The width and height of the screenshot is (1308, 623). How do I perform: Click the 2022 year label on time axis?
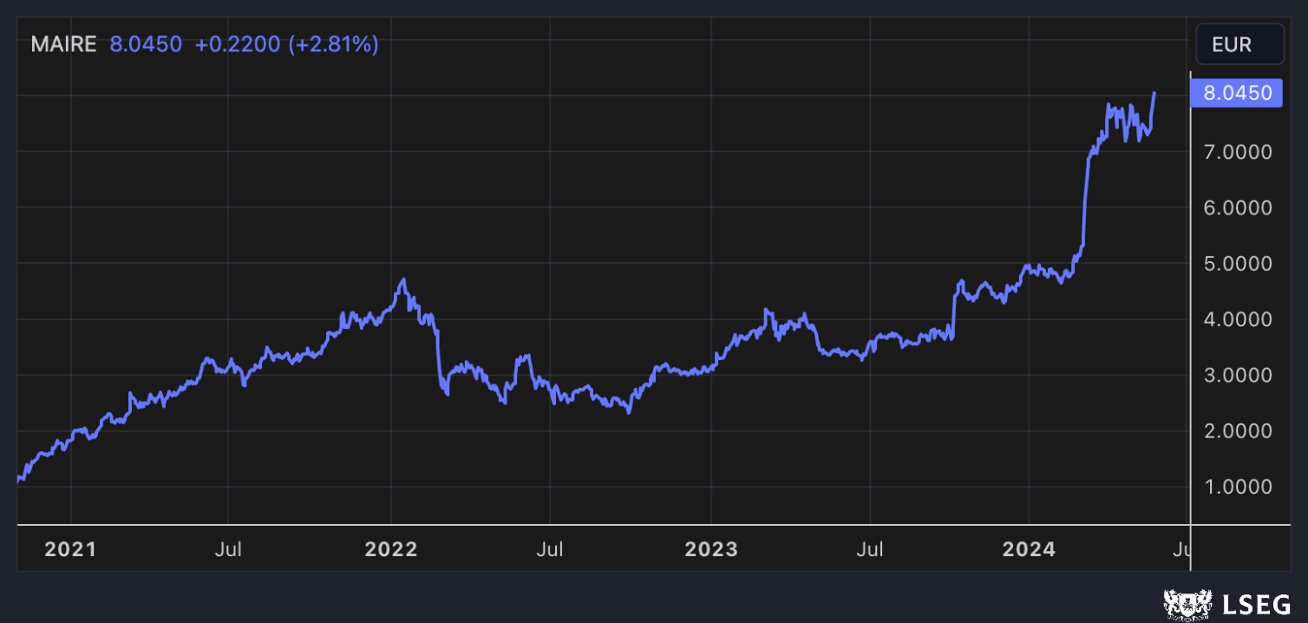click(391, 549)
